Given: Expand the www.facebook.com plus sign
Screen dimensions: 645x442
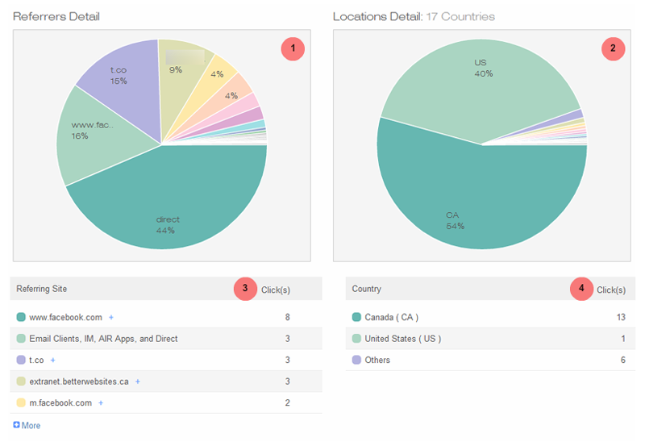Looking at the screenshot, I should [110, 318].
